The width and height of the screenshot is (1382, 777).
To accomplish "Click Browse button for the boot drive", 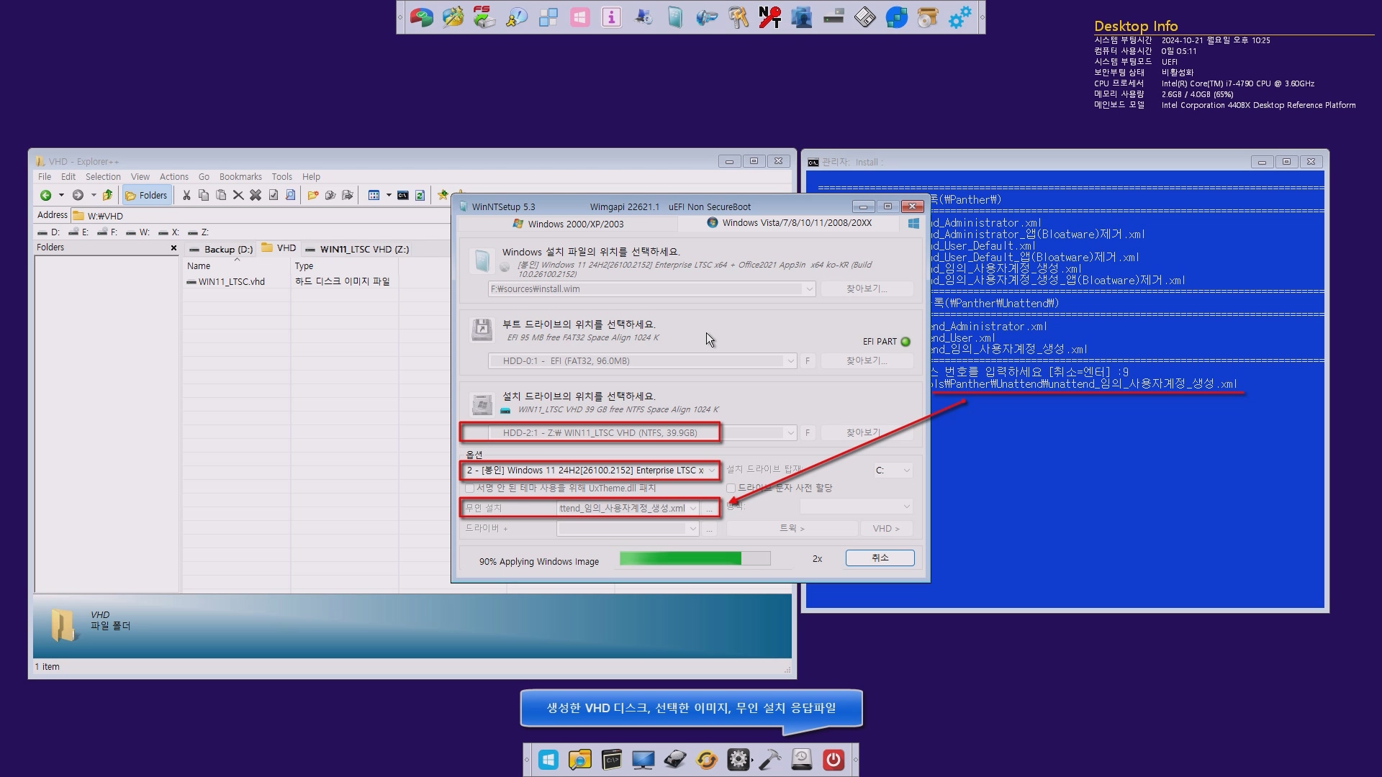I will (867, 360).
